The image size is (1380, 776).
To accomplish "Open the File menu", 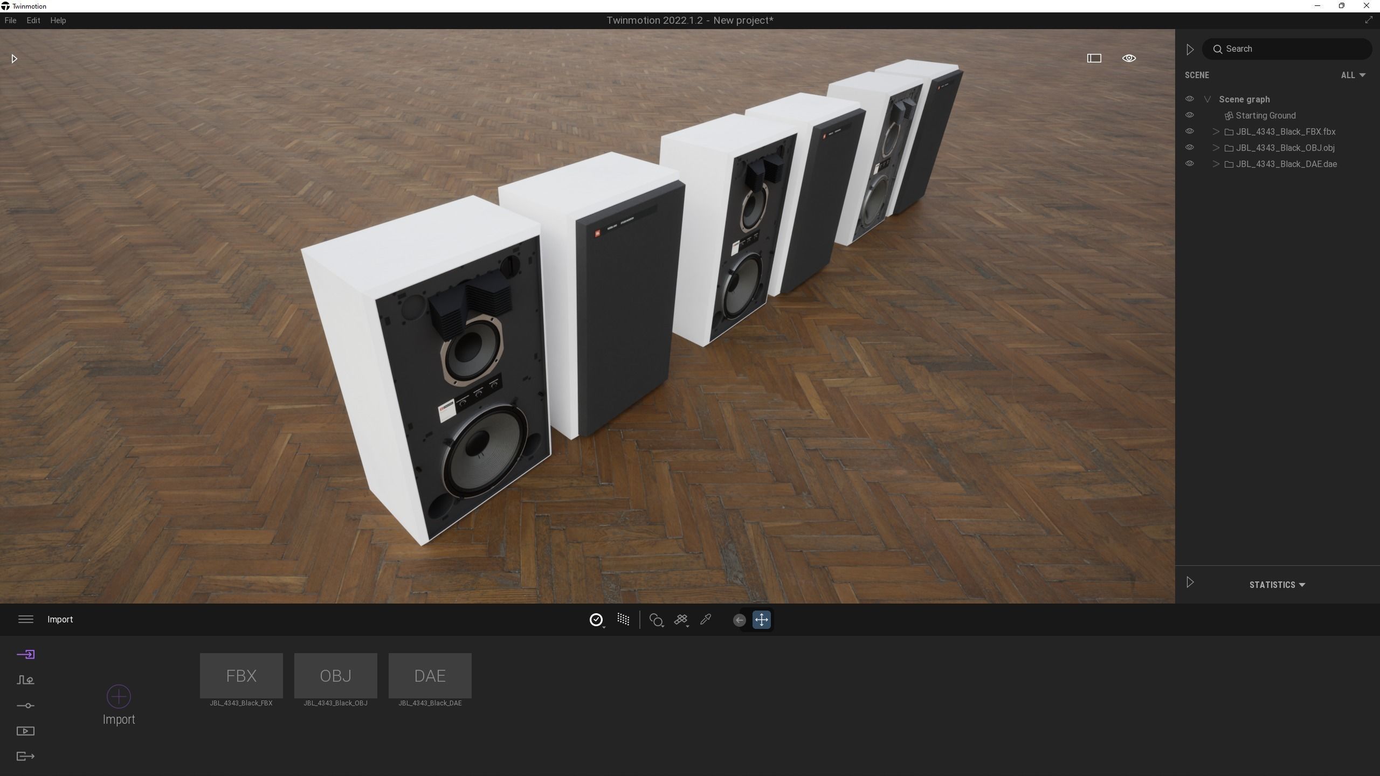I will point(10,20).
